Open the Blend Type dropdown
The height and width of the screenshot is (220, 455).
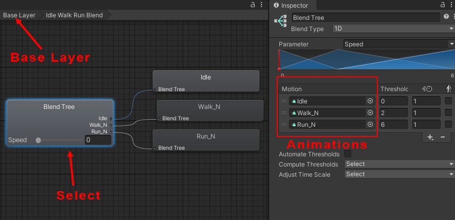click(392, 29)
